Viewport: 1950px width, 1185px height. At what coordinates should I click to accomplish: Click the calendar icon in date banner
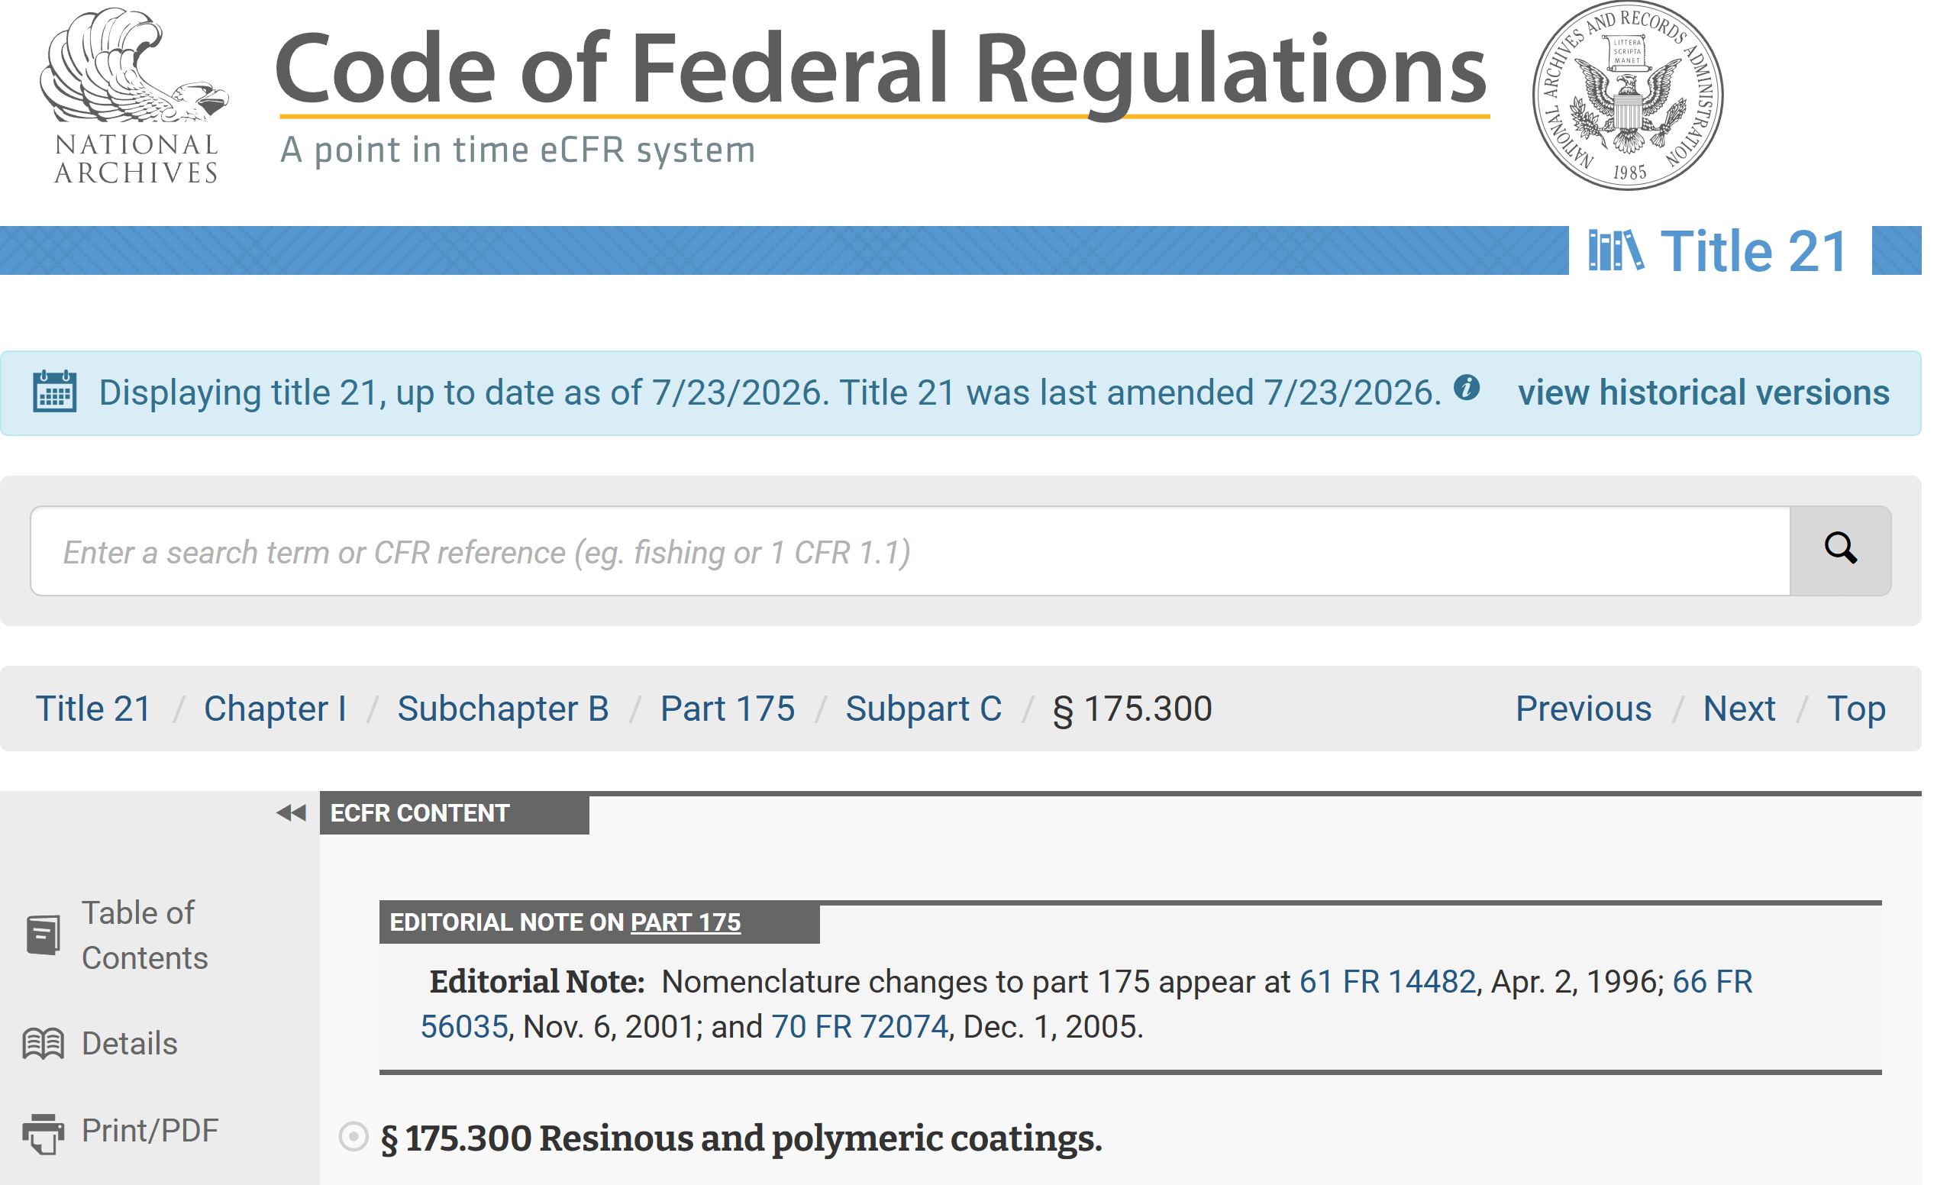point(55,391)
